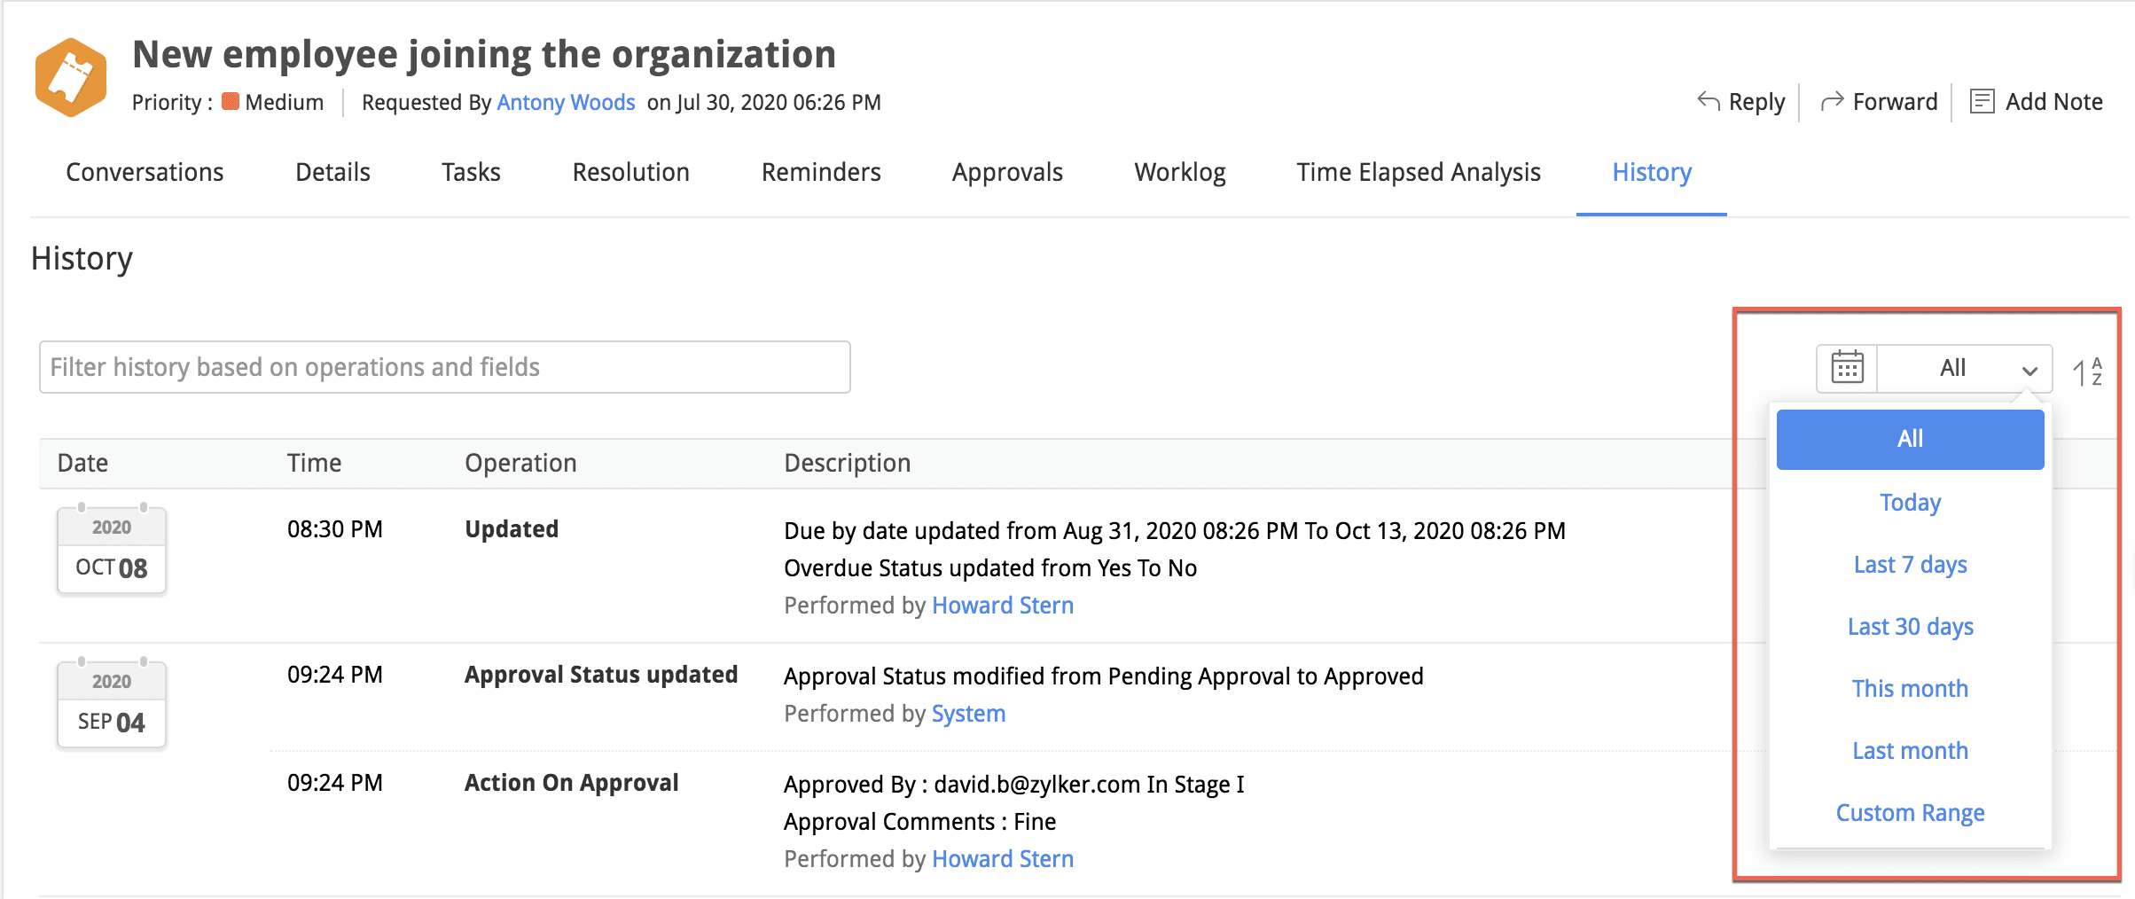This screenshot has width=2135, height=899.
Task: Open the All date range dropdown
Action: tap(1966, 368)
